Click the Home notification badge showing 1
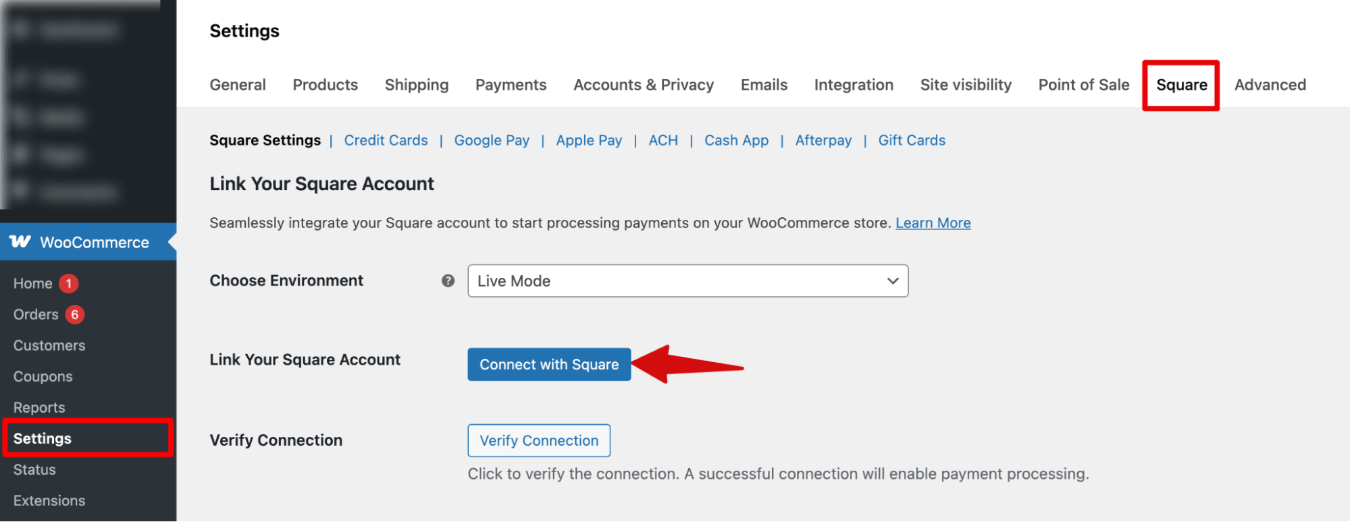This screenshot has height=522, width=1350. point(68,284)
